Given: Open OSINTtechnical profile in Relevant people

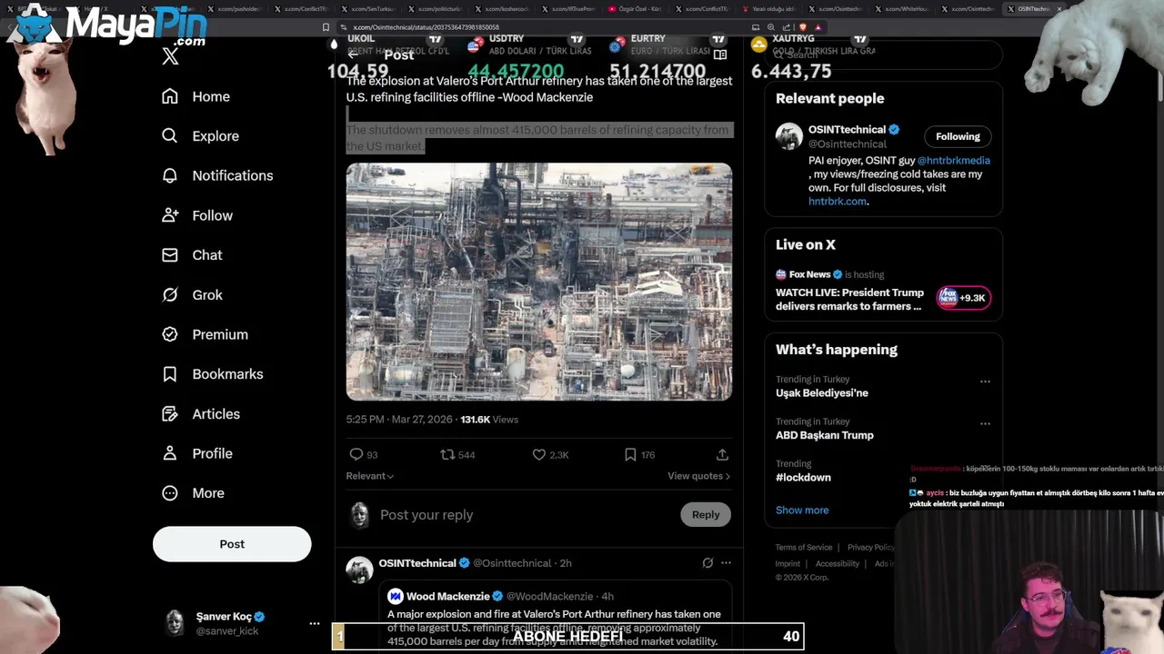Looking at the screenshot, I should click(847, 130).
